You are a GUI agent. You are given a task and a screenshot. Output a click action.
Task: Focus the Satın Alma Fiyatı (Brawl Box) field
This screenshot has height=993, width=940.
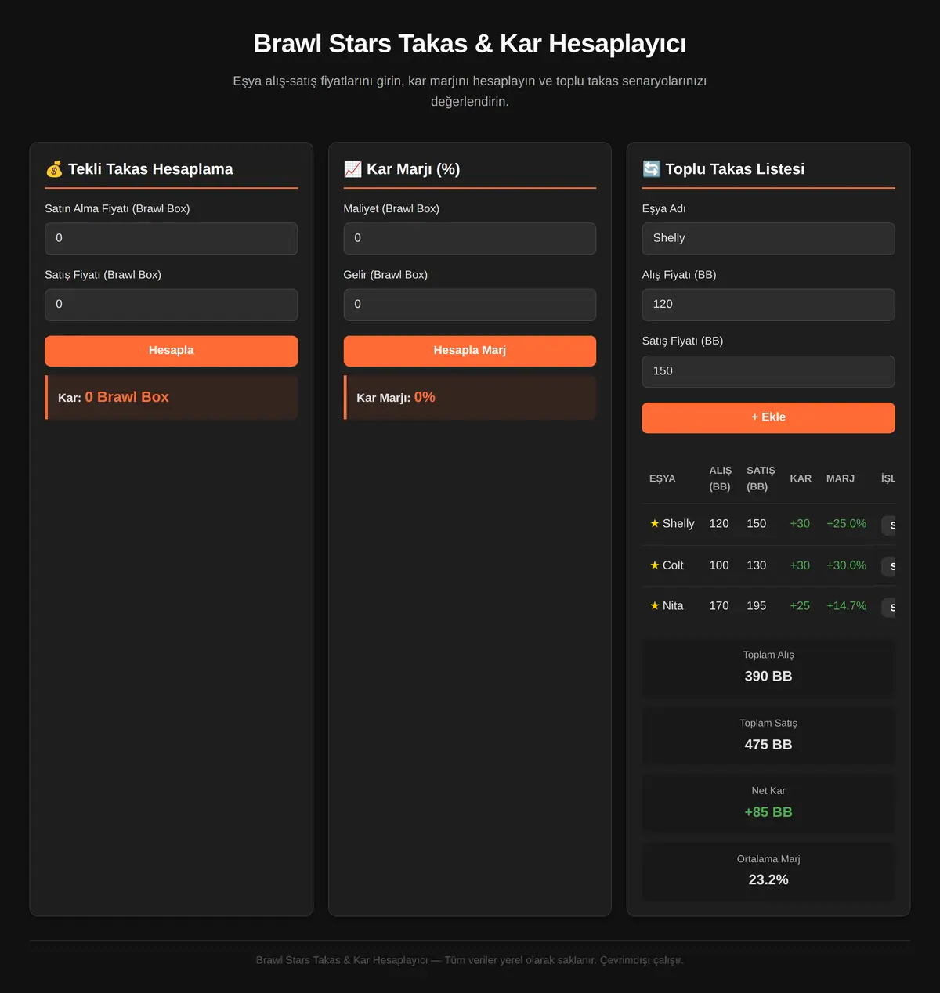[x=172, y=238]
